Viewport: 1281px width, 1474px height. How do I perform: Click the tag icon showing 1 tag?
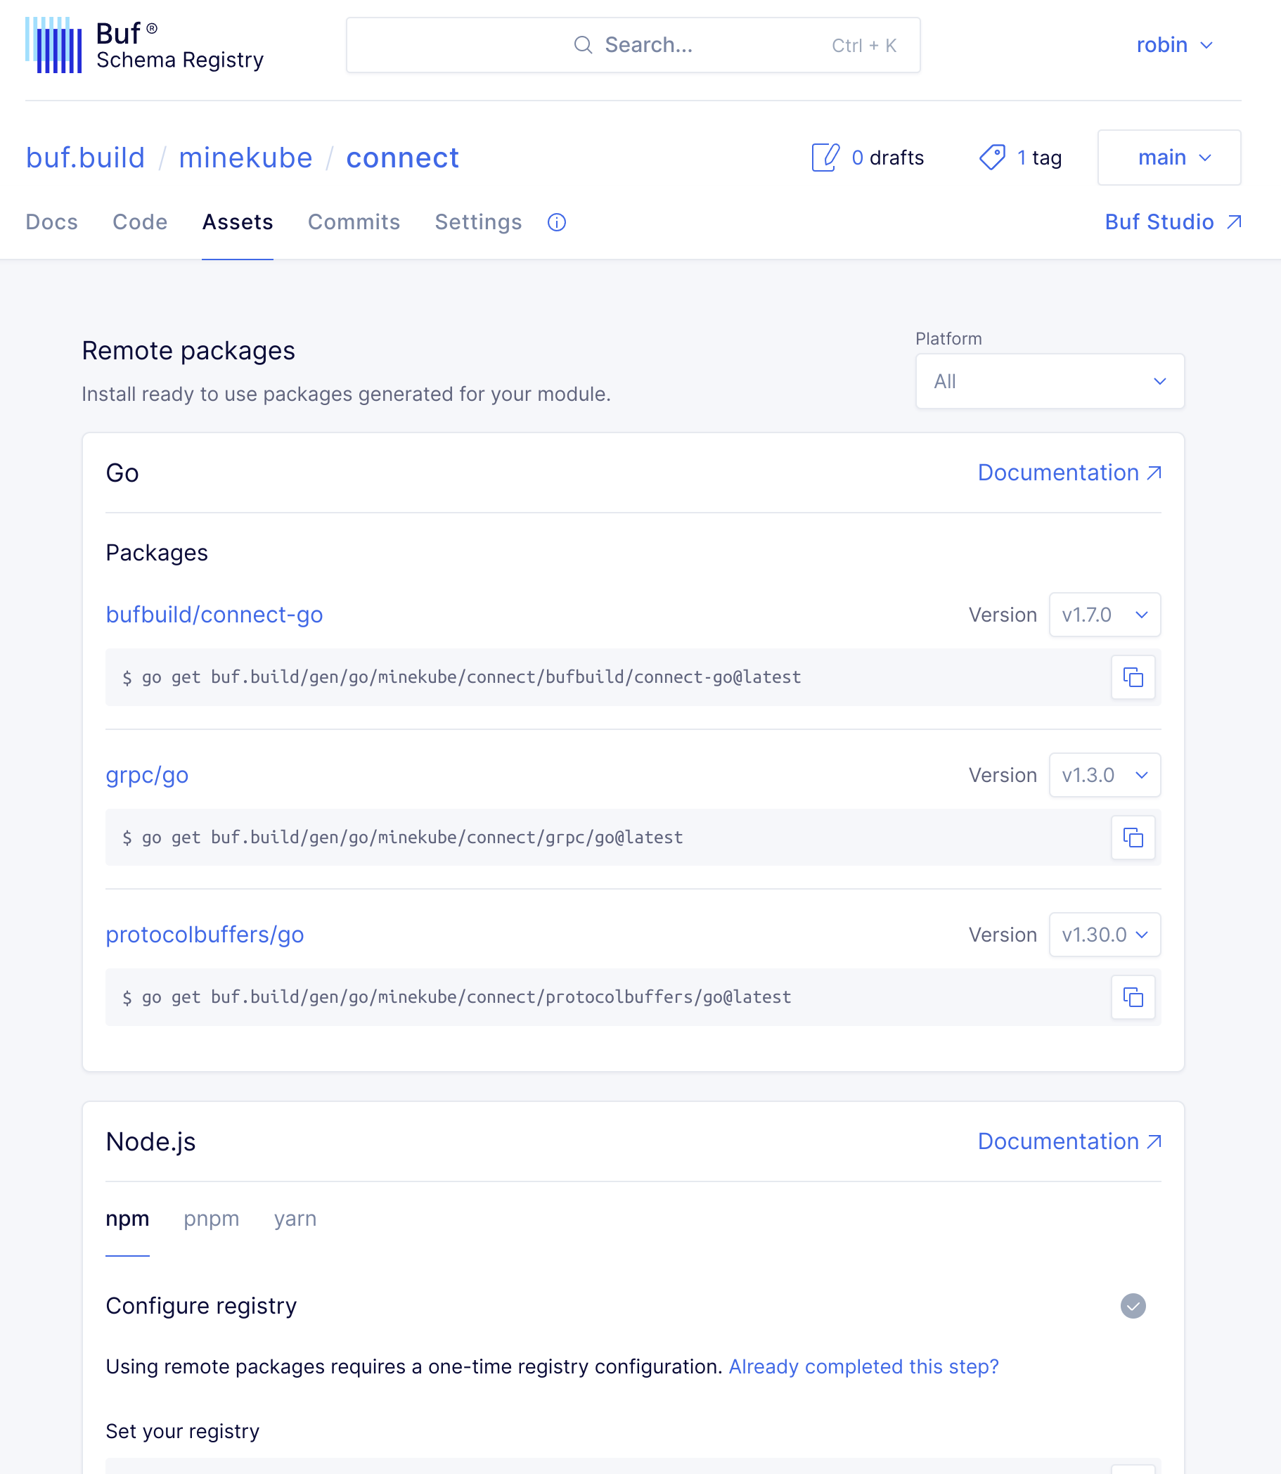(992, 158)
